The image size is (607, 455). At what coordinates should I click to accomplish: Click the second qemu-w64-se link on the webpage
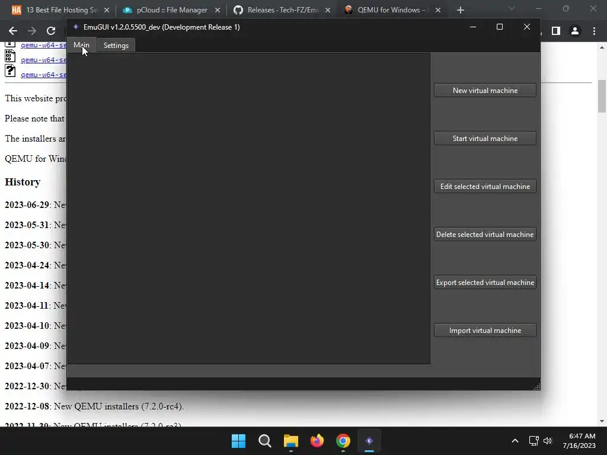pos(43,60)
